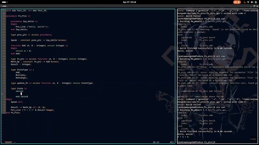This screenshot has height=145, width=259.
Task: Click the 'type fn_ptr is access function' line
Action: click(x=49, y=59)
